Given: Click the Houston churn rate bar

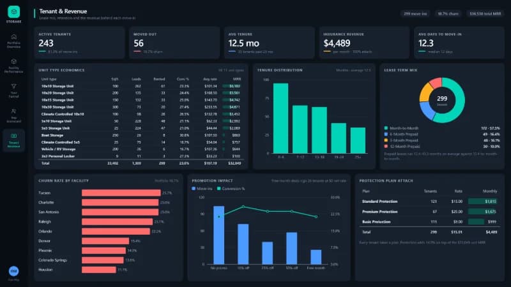Looking at the screenshot, I should pyautogui.click(x=99, y=270).
